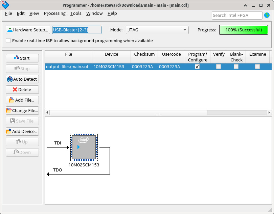Screen dimensions: 274x214
Task: Click the TDI label in chain diagram
Action: coord(58,143)
